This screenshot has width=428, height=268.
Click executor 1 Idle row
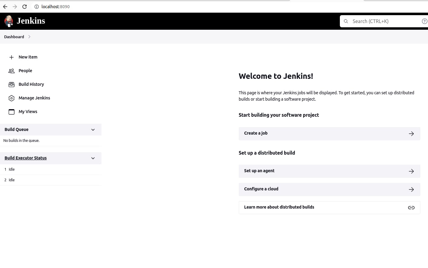click(x=51, y=169)
